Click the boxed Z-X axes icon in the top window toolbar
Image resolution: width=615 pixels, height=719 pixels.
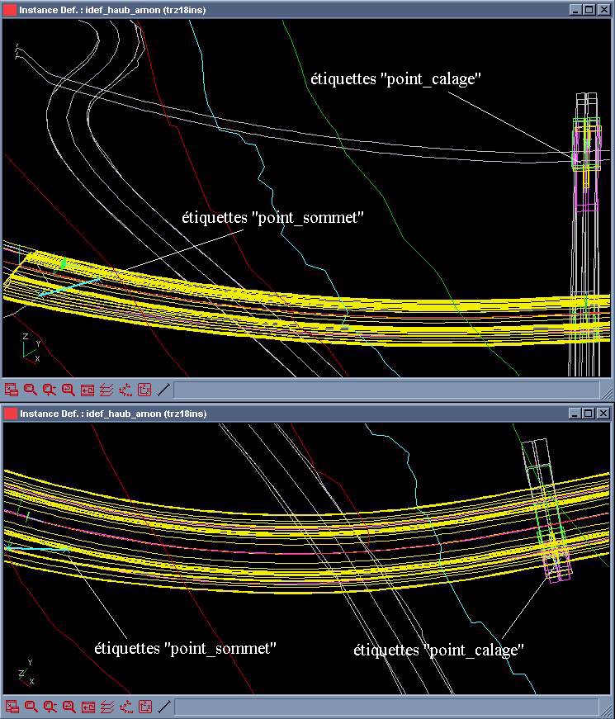(x=144, y=390)
